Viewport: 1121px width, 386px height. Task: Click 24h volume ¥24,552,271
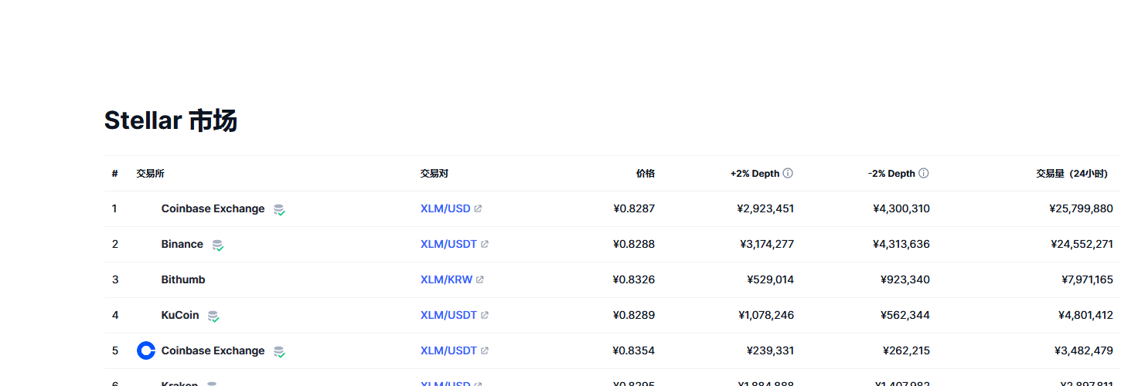[x=1082, y=245]
